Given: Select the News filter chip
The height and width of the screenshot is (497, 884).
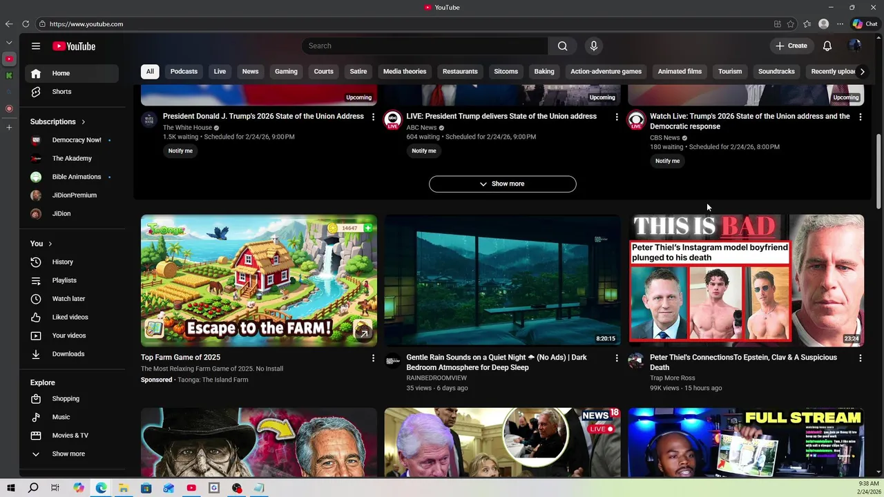Looking at the screenshot, I should 250,72.
